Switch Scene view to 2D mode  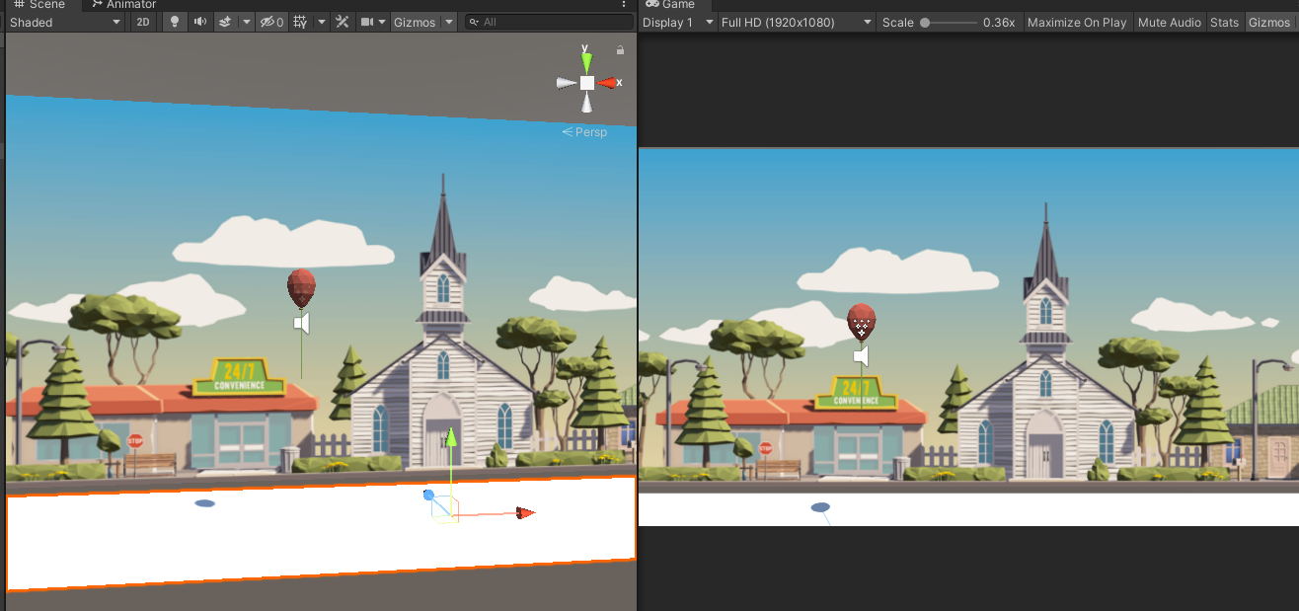tap(143, 22)
